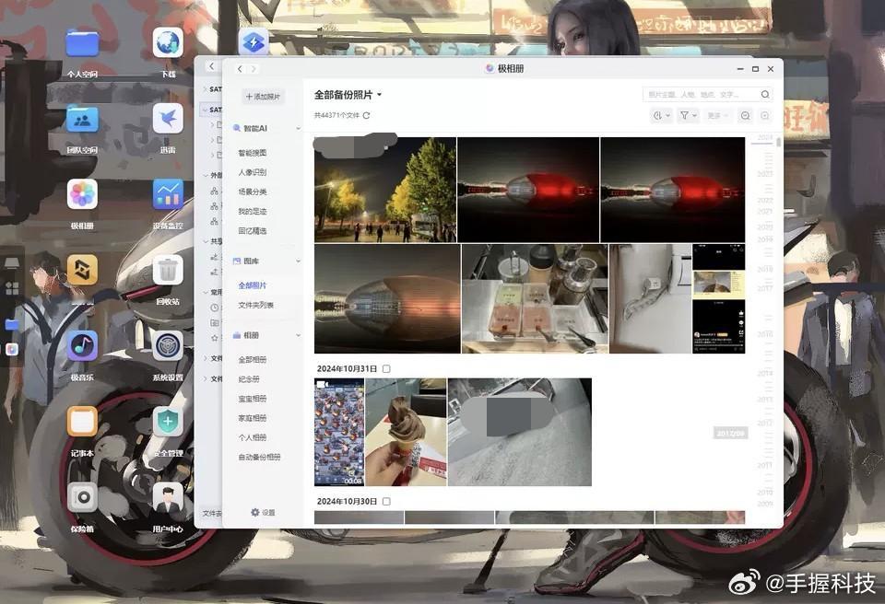Click the back arrow of the file manager window
The height and width of the screenshot is (604, 885).
(x=211, y=66)
